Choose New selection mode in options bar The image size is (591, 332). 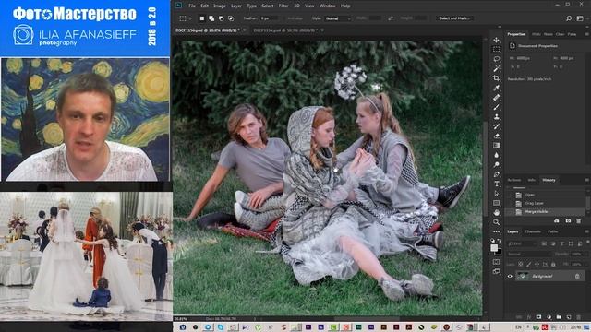tap(202, 18)
